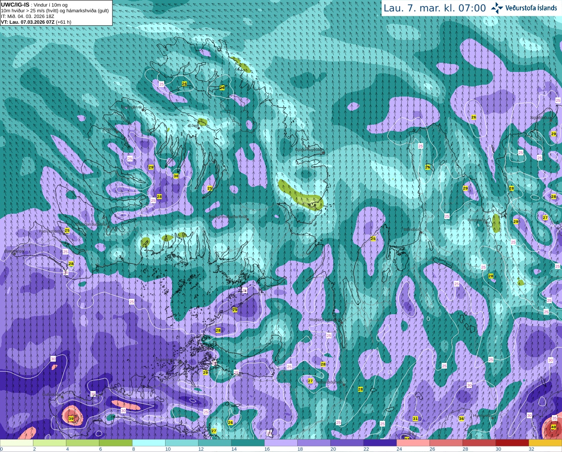
Task: Click the Bíldudalsflugvöllur station label
Action: 92,224
